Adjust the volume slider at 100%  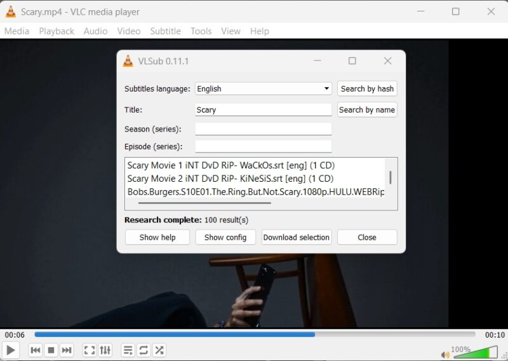(476, 352)
